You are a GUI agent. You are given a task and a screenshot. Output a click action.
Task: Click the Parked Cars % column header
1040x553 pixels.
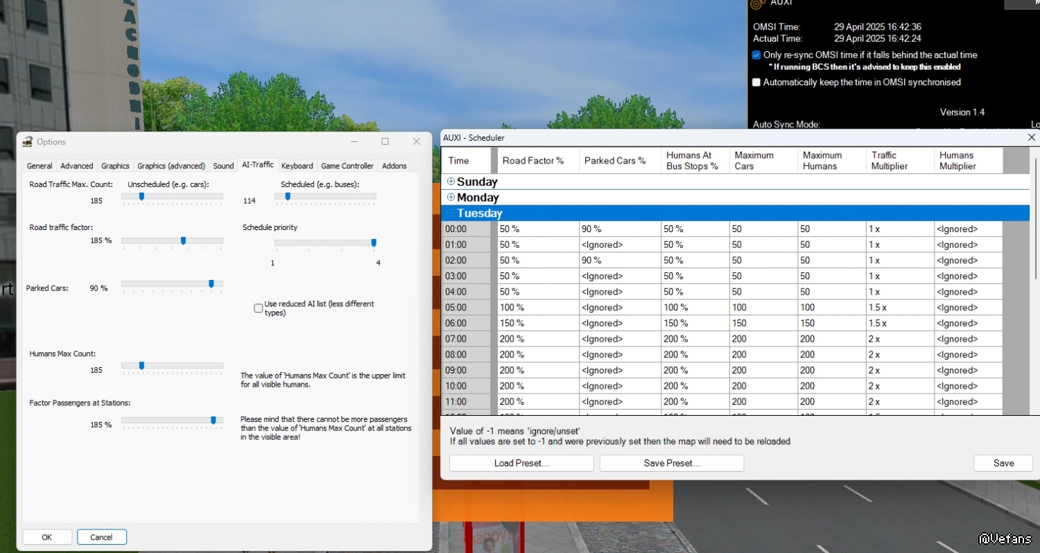pos(620,161)
